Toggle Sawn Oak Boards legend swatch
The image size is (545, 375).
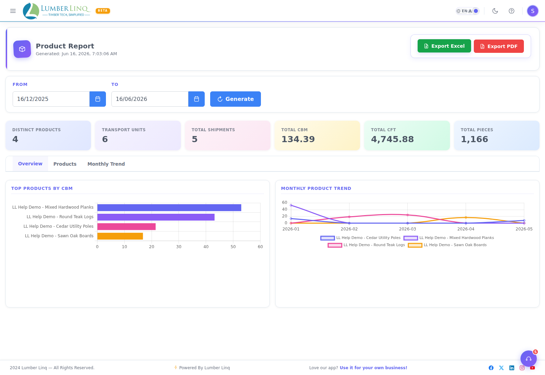click(415, 245)
